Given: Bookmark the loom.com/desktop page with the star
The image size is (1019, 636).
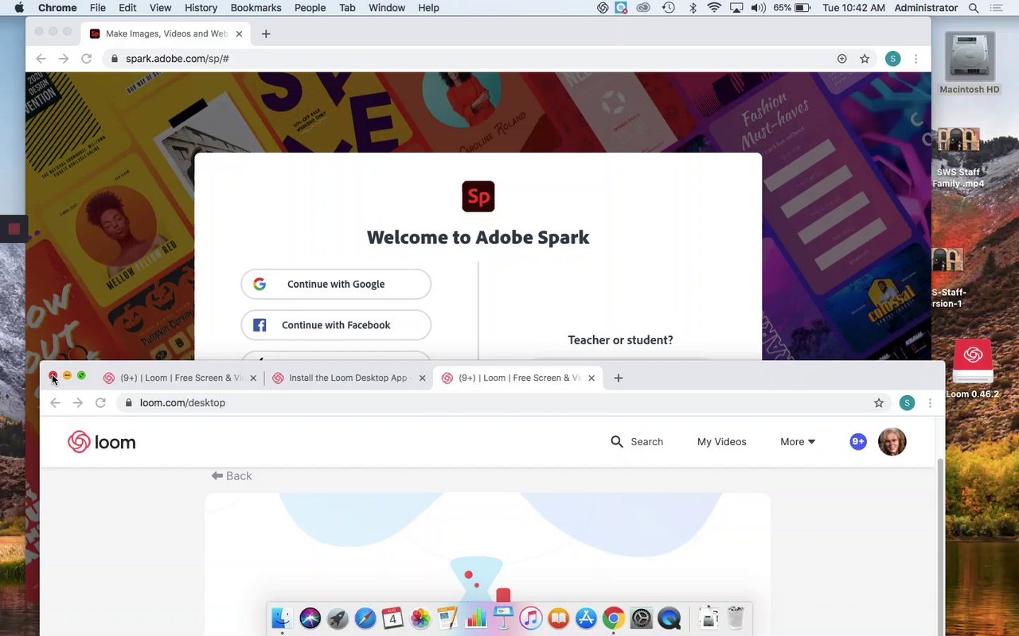Looking at the screenshot, I should (879, 403).
